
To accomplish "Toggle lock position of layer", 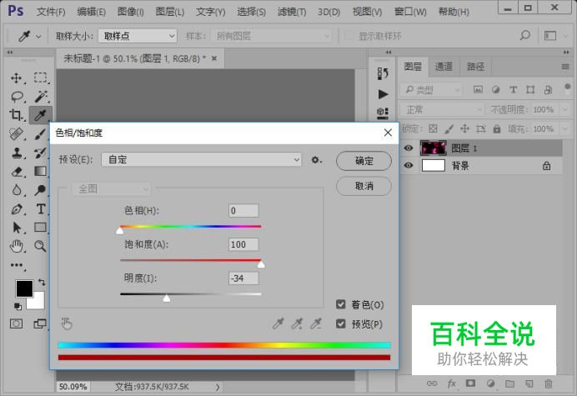I will tap(464, 128).
